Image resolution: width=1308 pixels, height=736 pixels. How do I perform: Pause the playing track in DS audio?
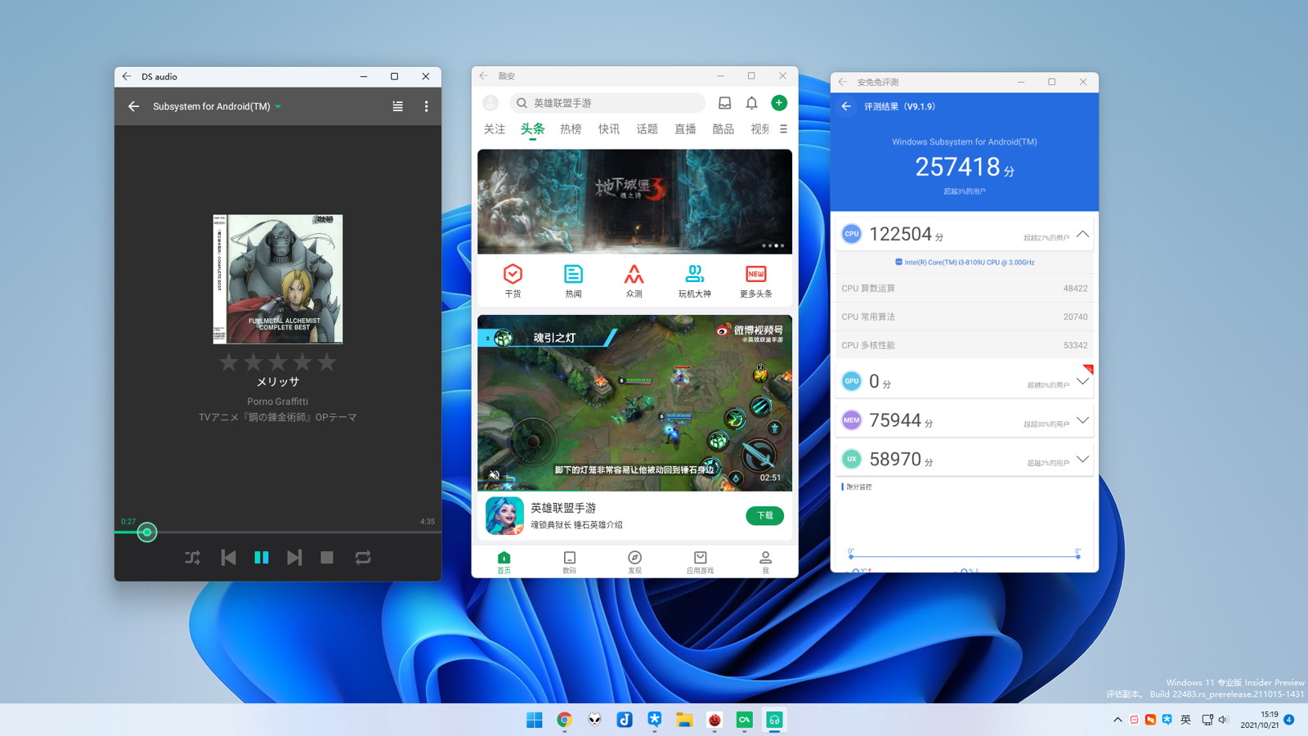pos(262,558)
